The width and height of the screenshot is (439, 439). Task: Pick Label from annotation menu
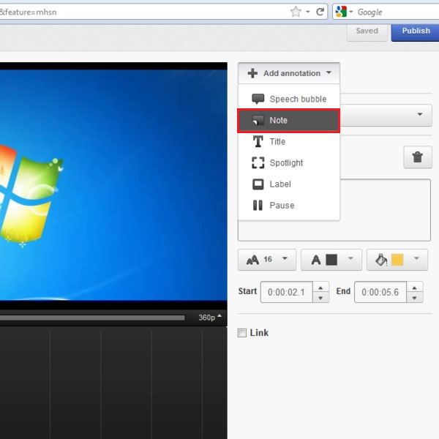289,184
